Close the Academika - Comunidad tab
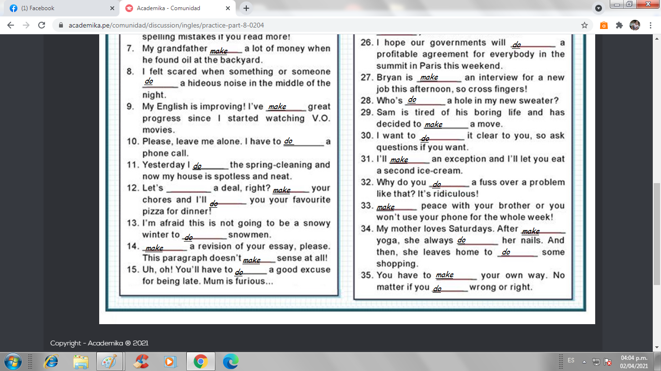 228,8
